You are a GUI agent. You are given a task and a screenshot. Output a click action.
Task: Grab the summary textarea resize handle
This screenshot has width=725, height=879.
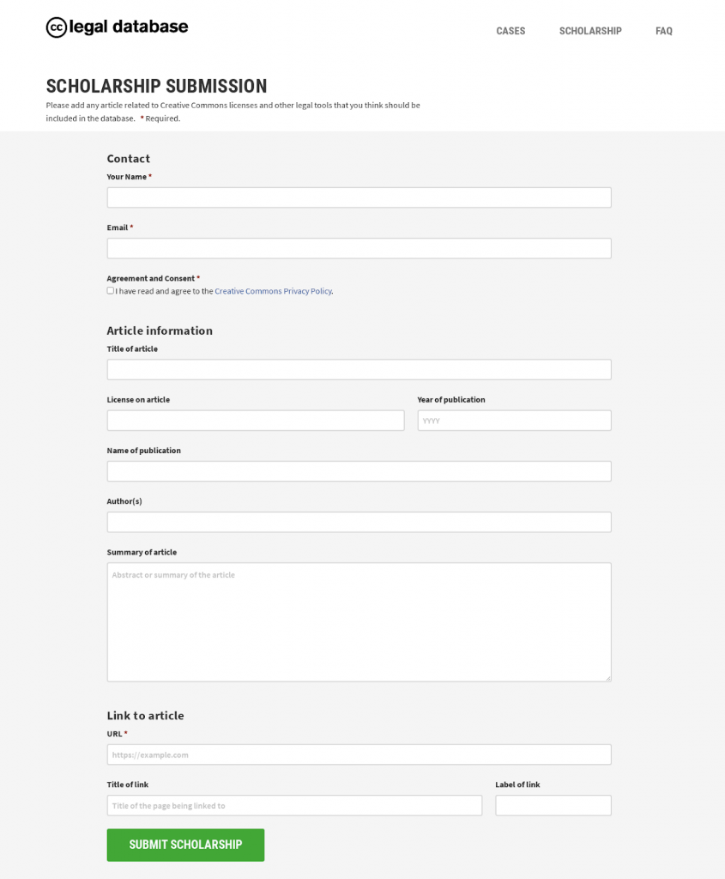click(x=607, y=677)
